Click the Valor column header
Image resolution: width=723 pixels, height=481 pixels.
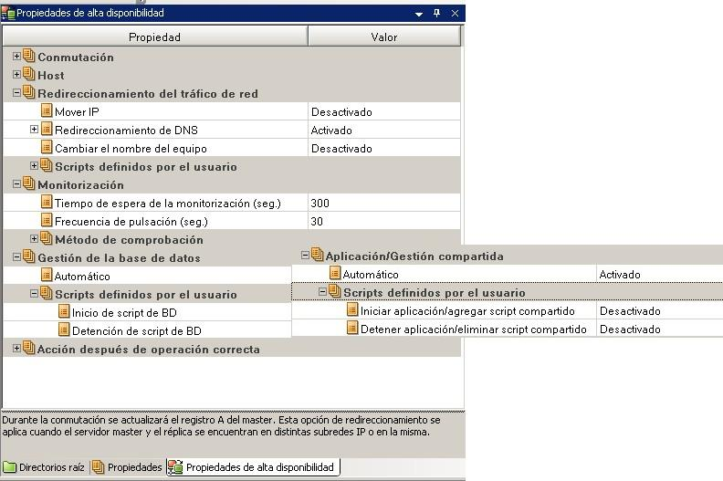(x=384, y=37)
